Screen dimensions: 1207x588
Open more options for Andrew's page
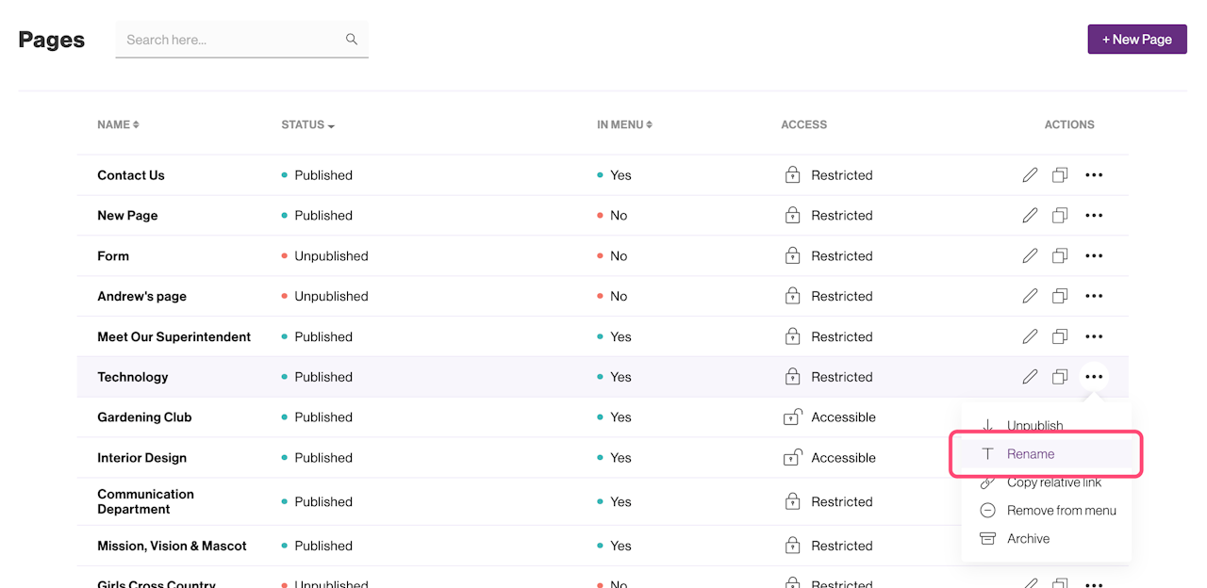tap(1094, 297)
